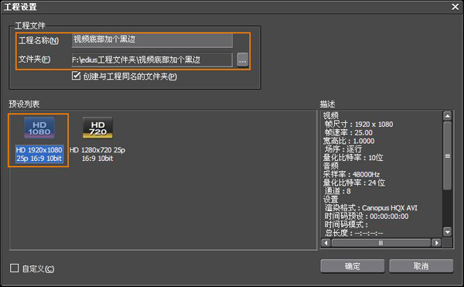Screen dimensions: 464x287
Task: Confirm settings with 确定 button
Action: tap(353, 266)
